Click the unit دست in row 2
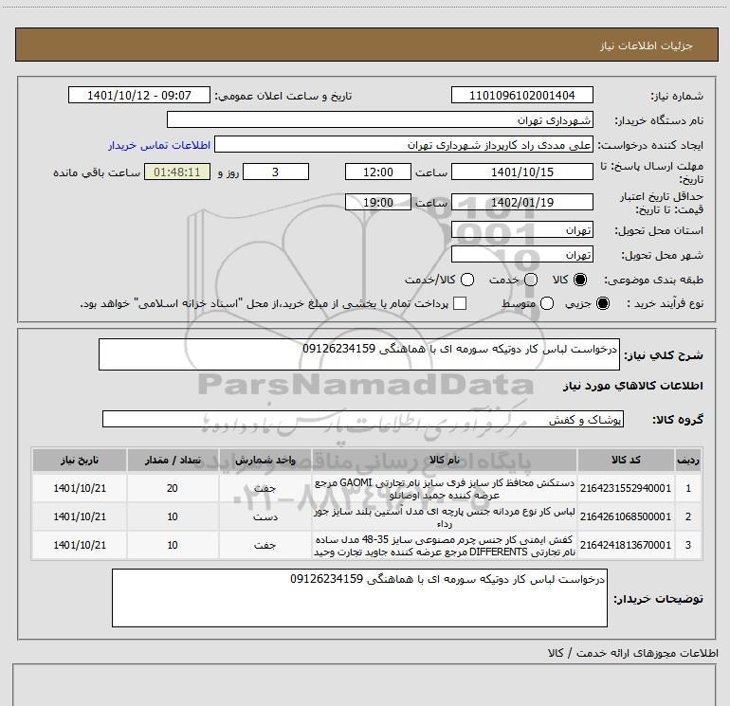730x706 pixels. 265,517
